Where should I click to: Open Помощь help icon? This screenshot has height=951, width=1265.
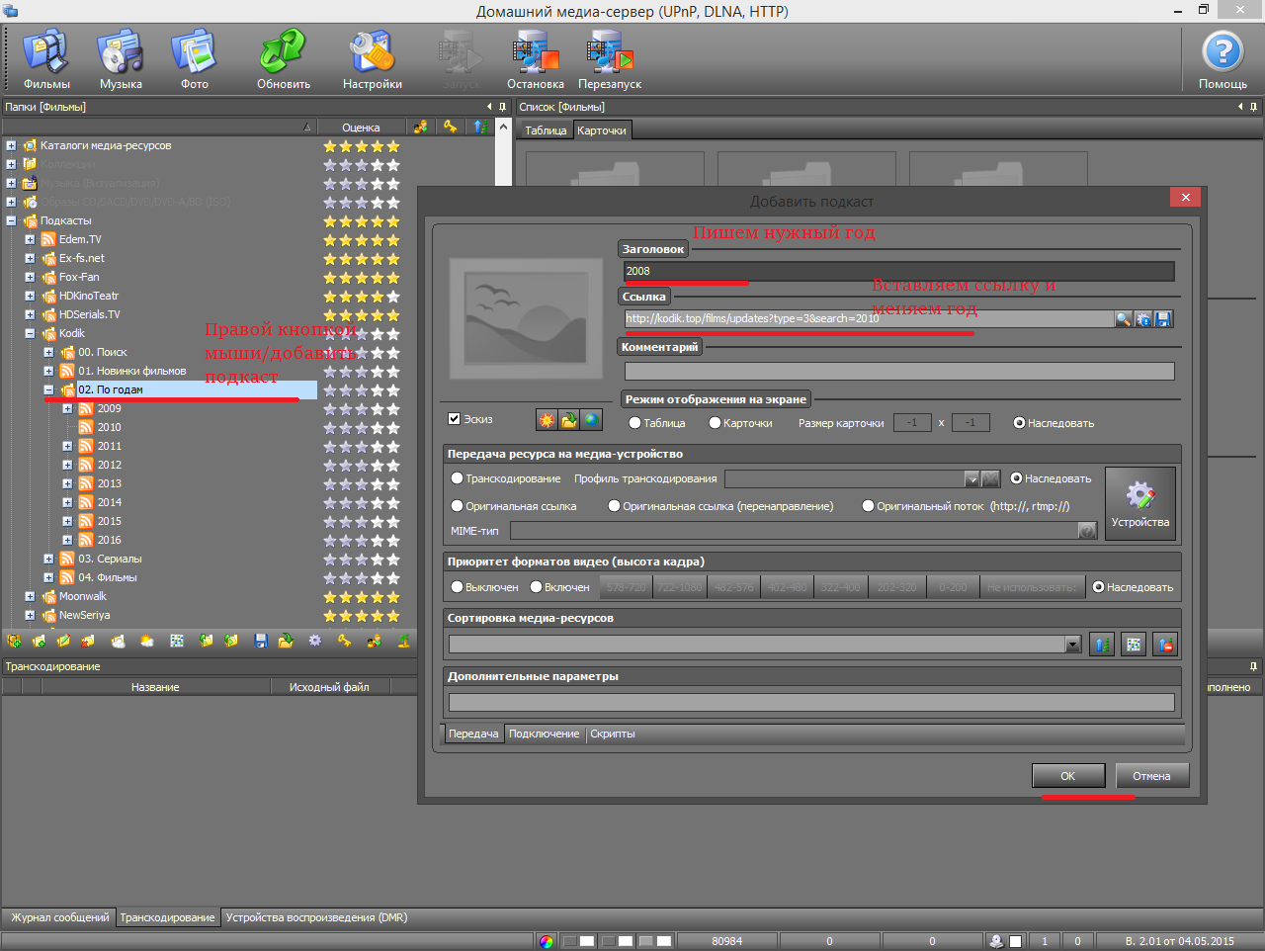[x=1223, y=57]
